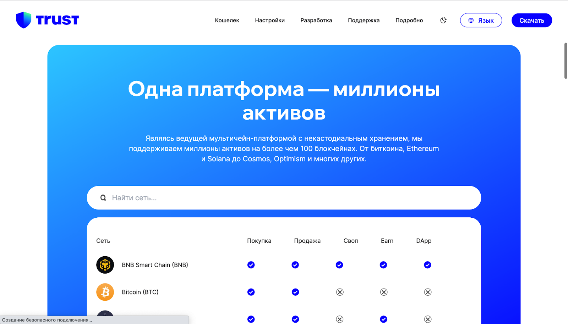Click the Найти сеть search field
568x324 pixels.
tap(284, 198)
